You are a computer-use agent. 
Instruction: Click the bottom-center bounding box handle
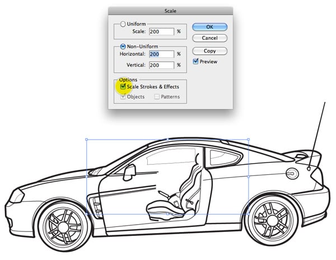(167, 214)
